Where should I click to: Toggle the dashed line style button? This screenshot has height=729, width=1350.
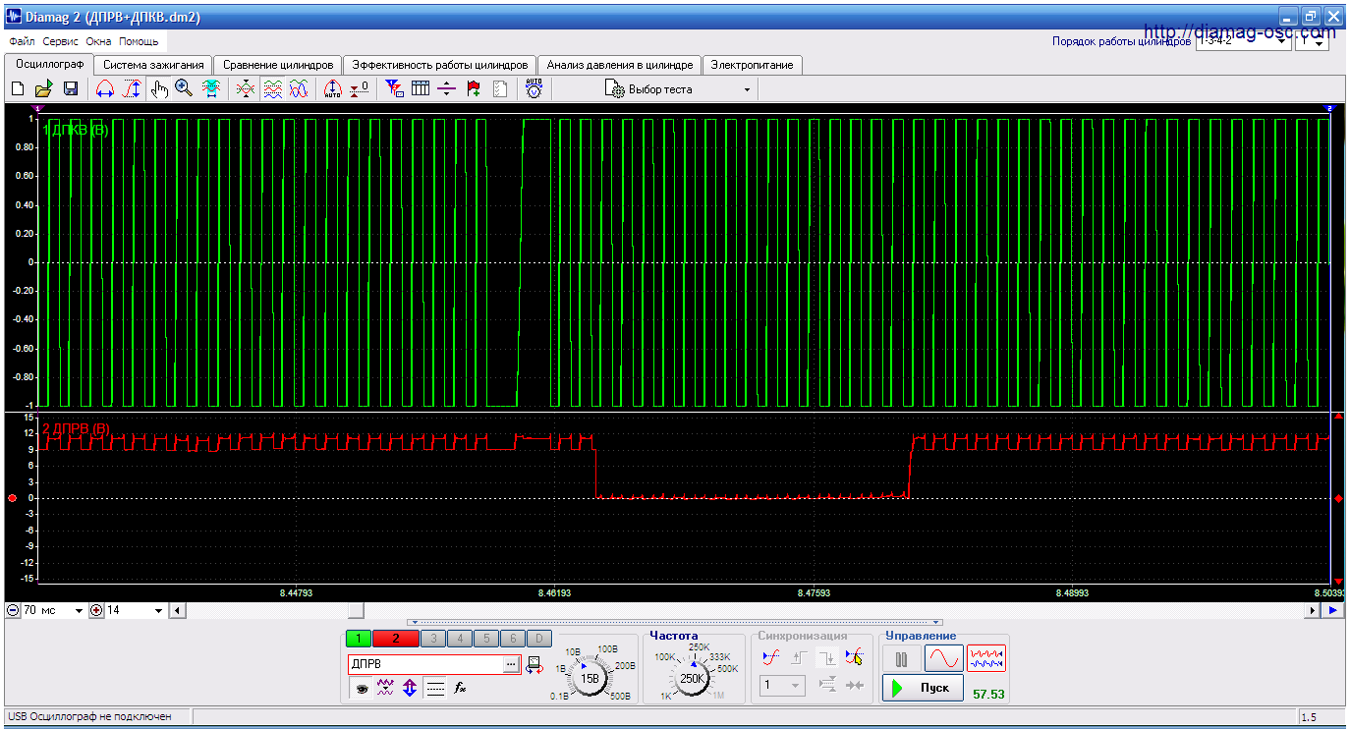coord(435,689)
